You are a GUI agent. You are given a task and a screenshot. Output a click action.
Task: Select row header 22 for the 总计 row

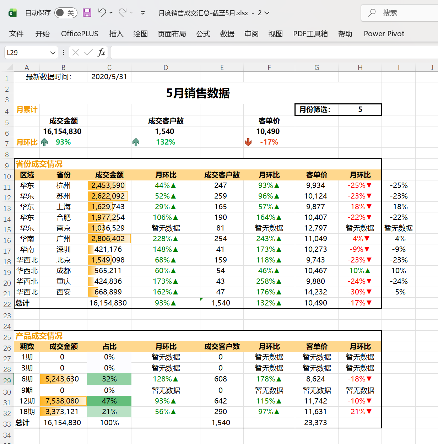(x=7, y=303)
